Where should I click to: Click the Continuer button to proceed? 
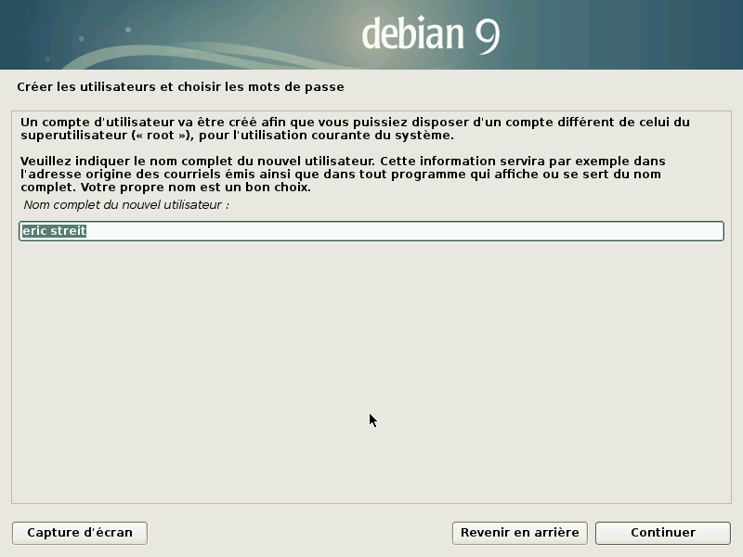(661, 533)
